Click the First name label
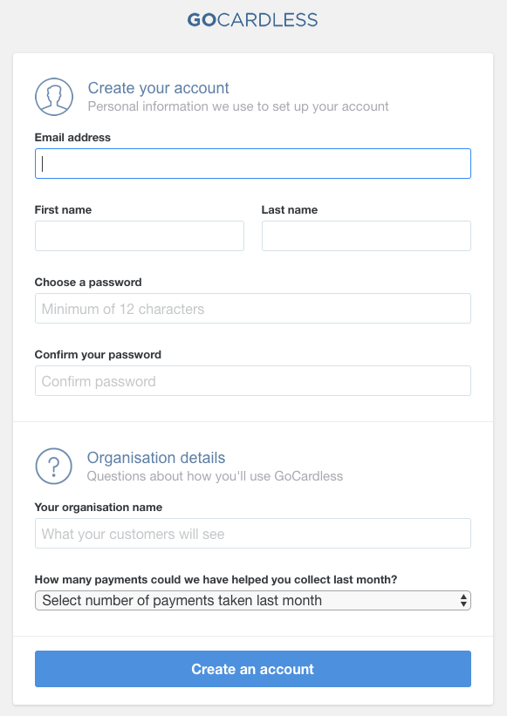The image size is (507, 716). coord(63,209)
